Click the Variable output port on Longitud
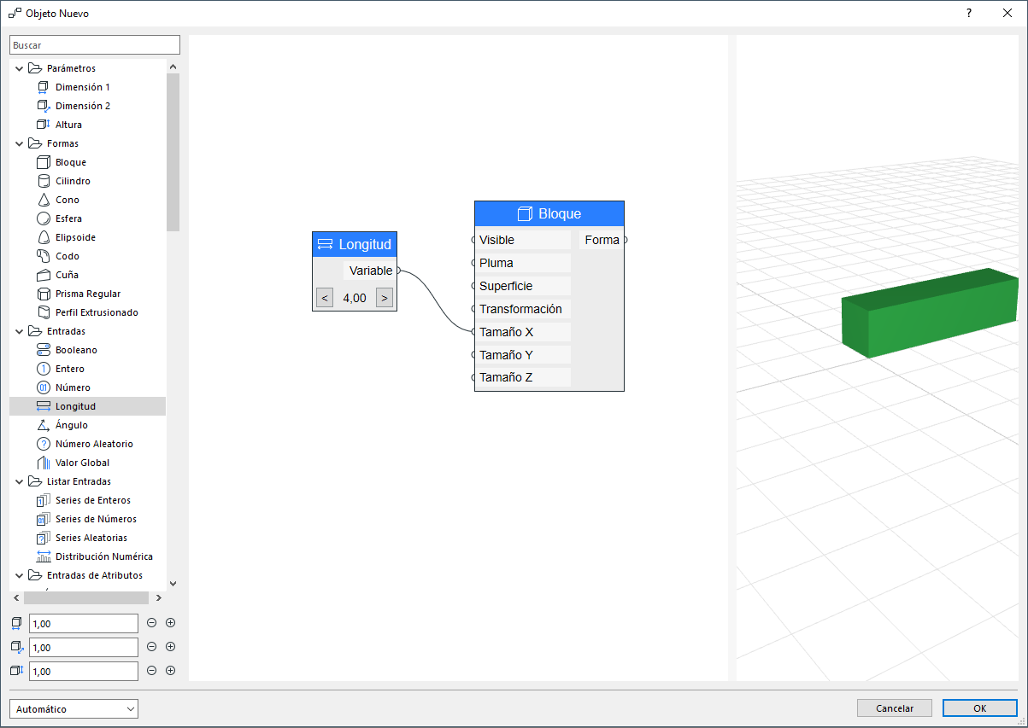1028x728 pixels. (x=398, y=271)
